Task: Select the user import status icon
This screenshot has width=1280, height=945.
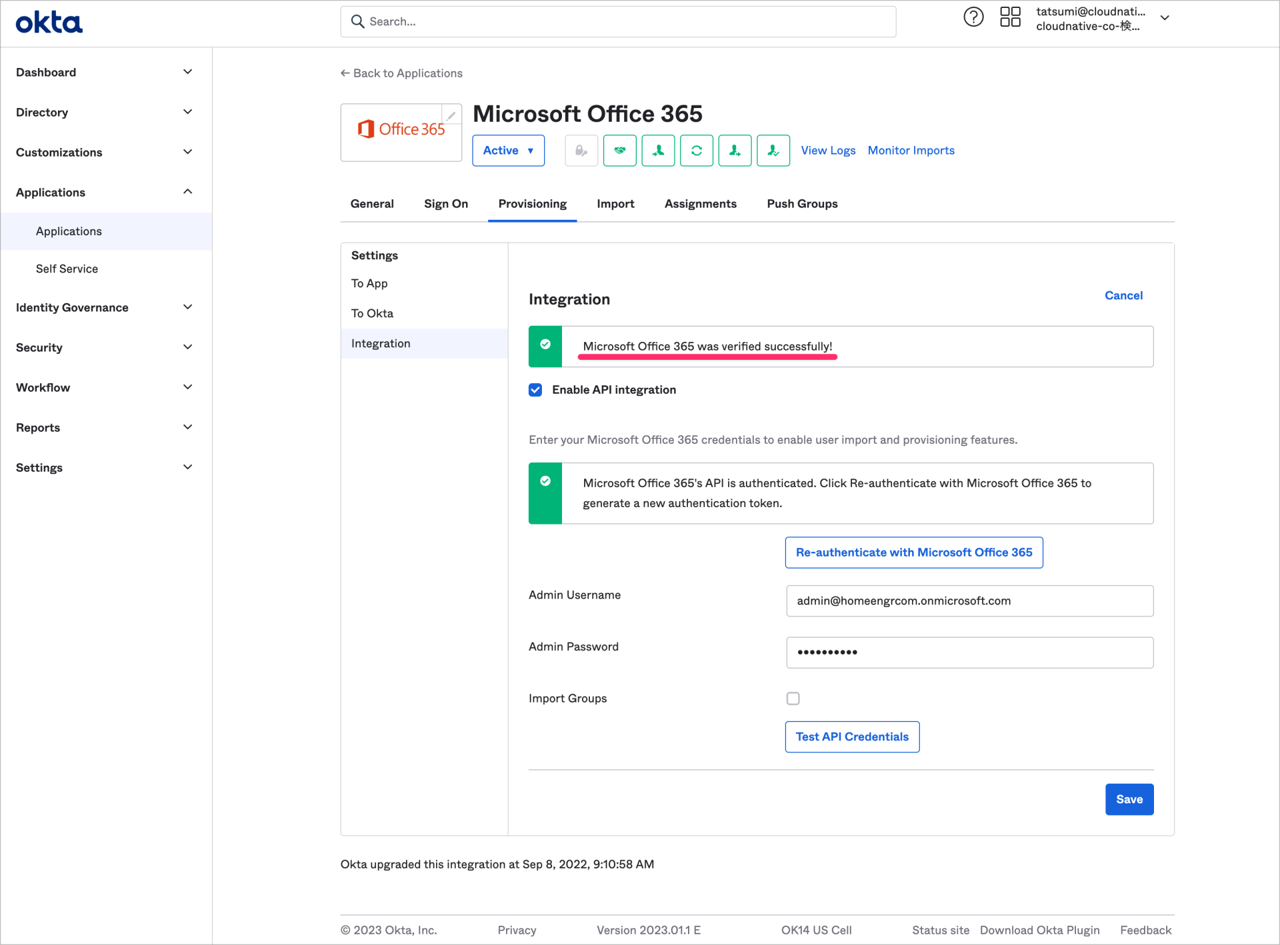Action: 658,151
